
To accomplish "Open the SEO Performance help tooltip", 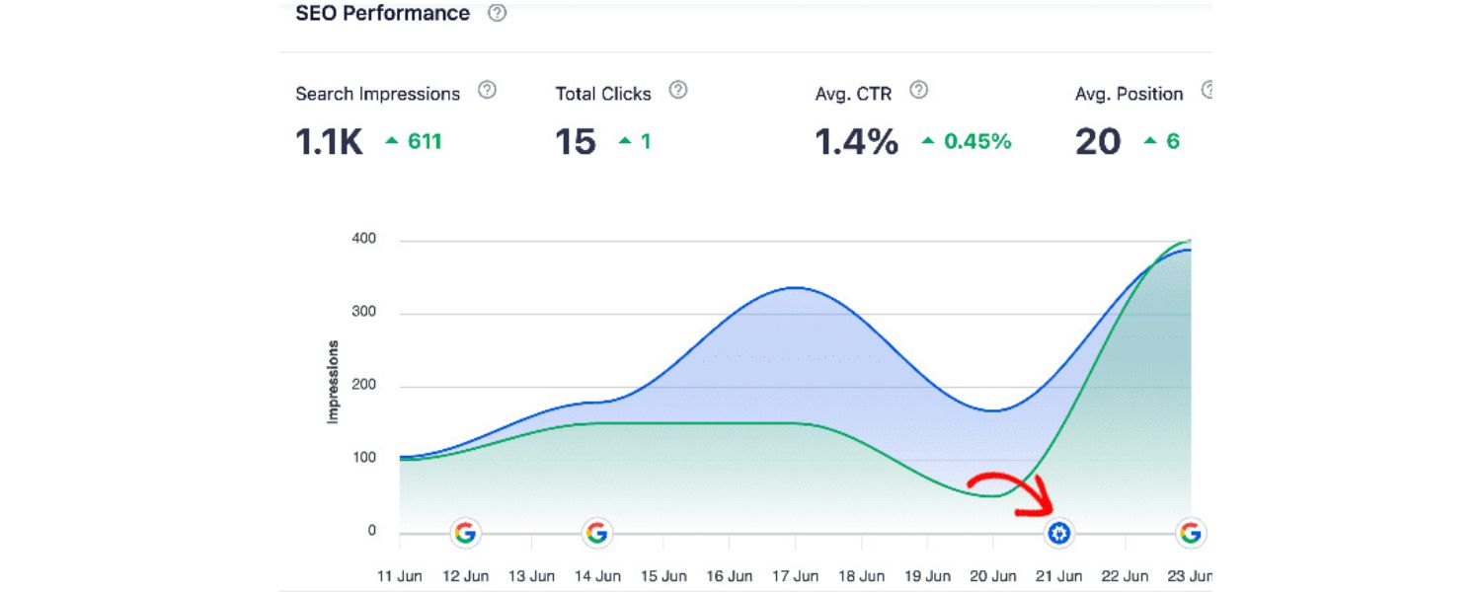I will click(497, 13).
